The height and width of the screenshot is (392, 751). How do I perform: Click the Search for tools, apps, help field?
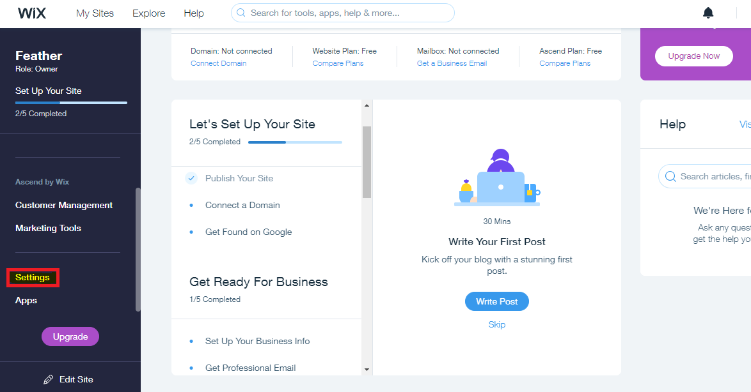click(342, 13)
